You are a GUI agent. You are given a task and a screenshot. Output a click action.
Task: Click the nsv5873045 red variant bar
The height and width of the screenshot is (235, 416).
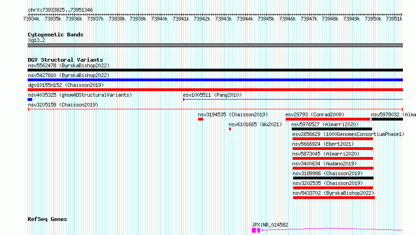333,158
